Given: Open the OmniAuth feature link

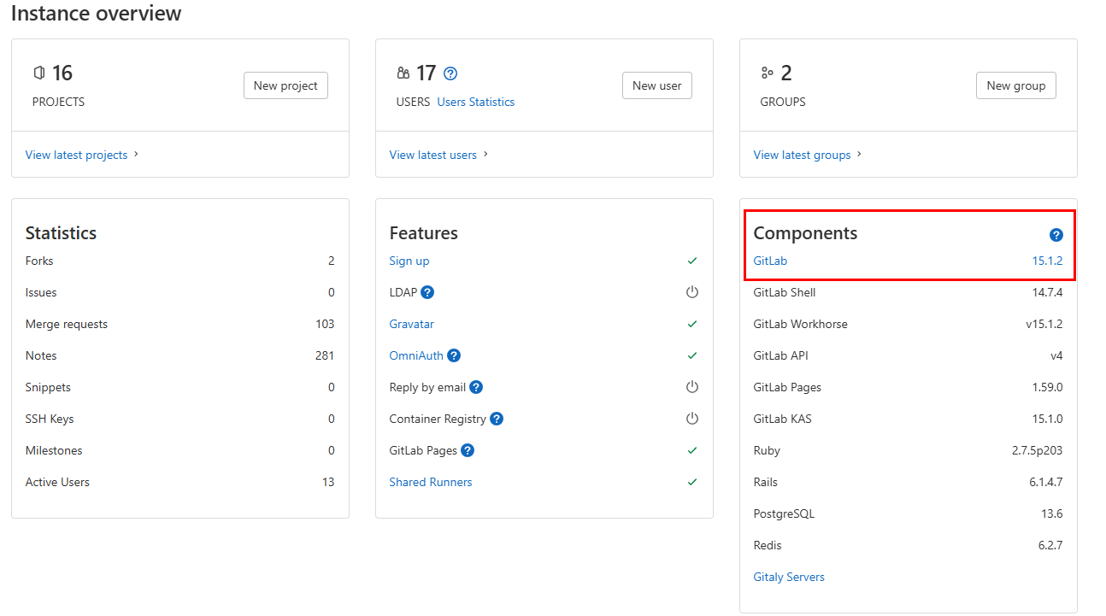Looking at the screenshot, I should point(416,355).
